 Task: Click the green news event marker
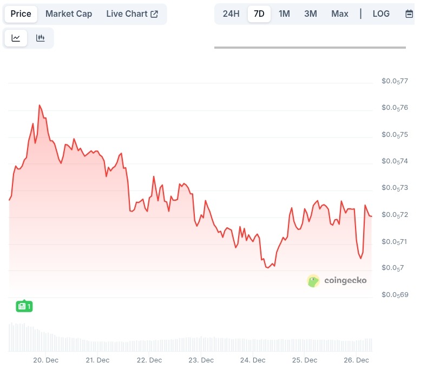point(24,306)
